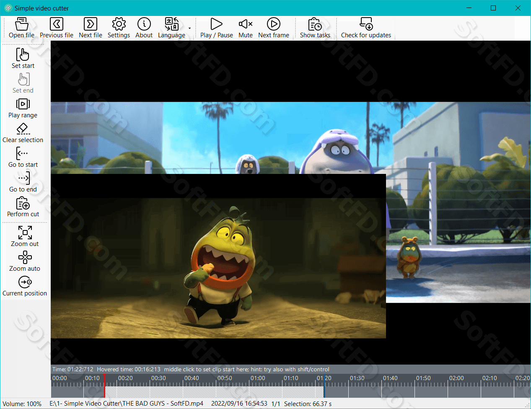
Task: Advance to the Next frame
Action: [274, 28]
